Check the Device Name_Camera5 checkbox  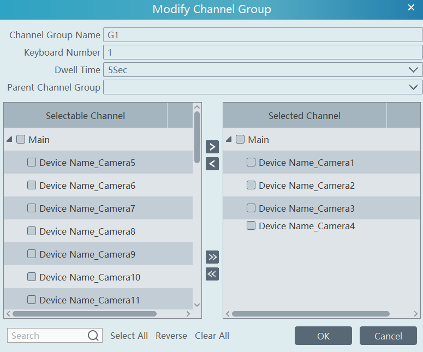pyautogui.click(x=32, y=162)
